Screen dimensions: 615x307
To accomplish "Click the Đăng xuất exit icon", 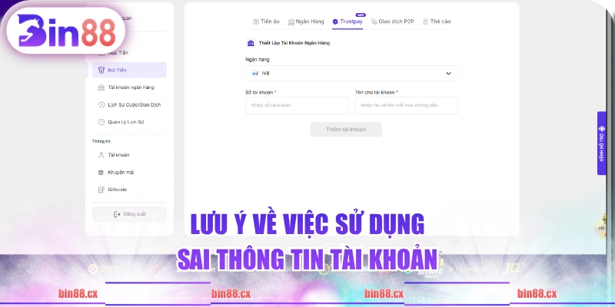I will click(117, 214).
